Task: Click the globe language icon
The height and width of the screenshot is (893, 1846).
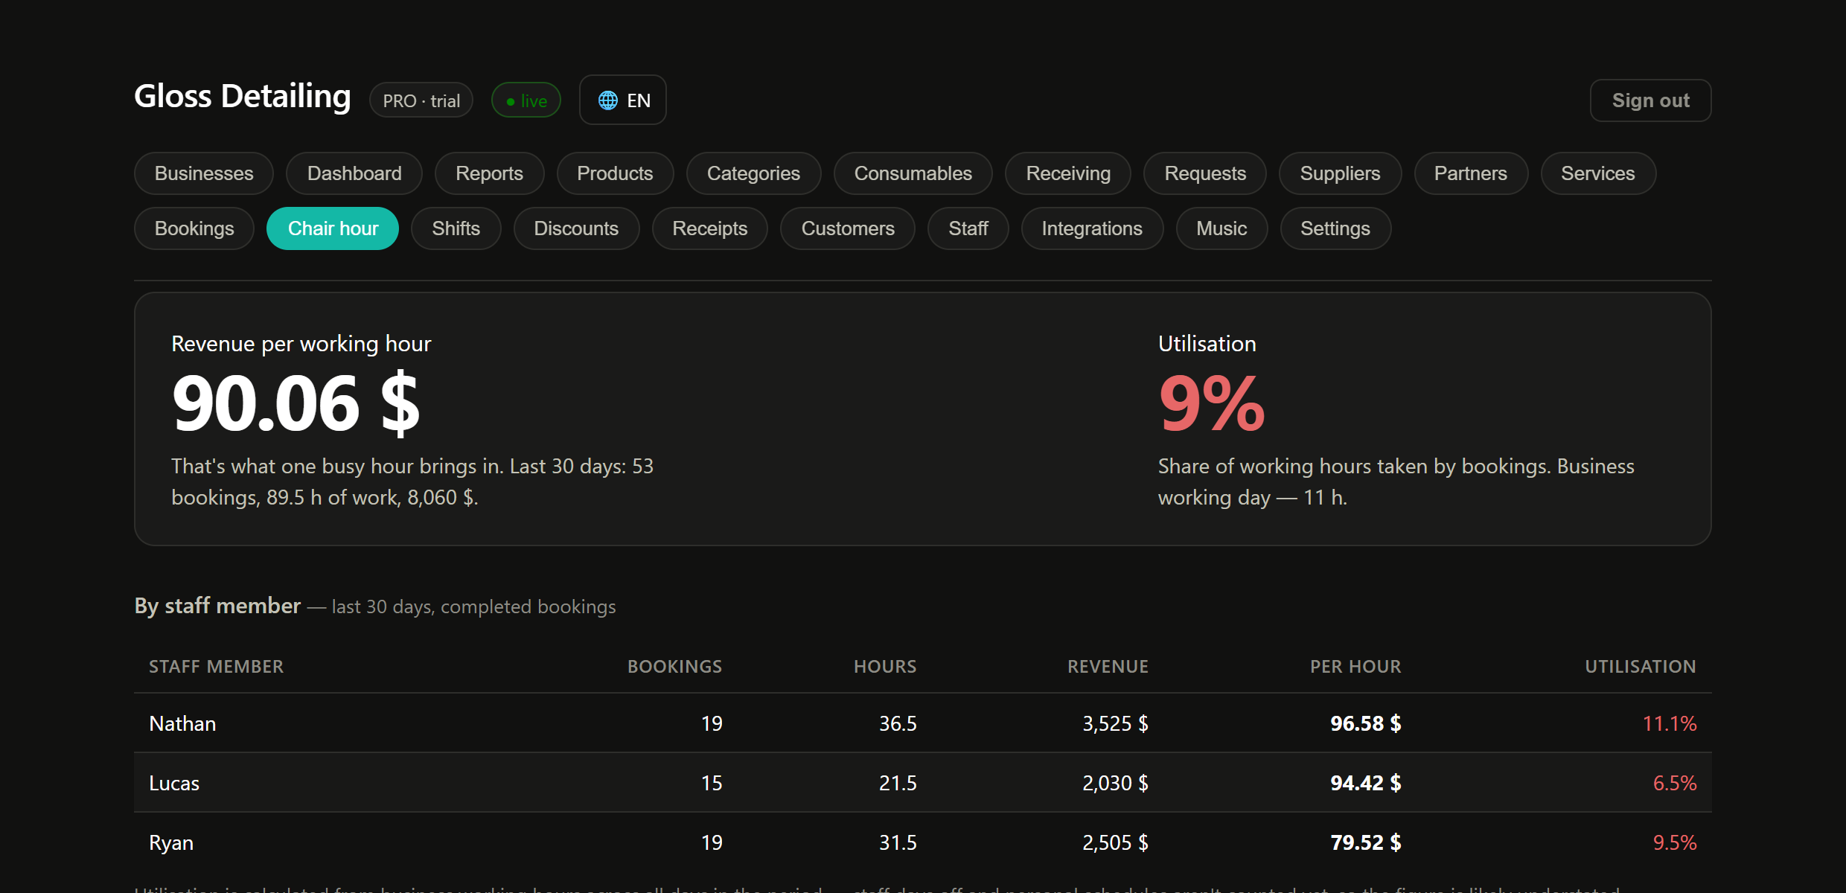Action: click(x=608, y=100)
